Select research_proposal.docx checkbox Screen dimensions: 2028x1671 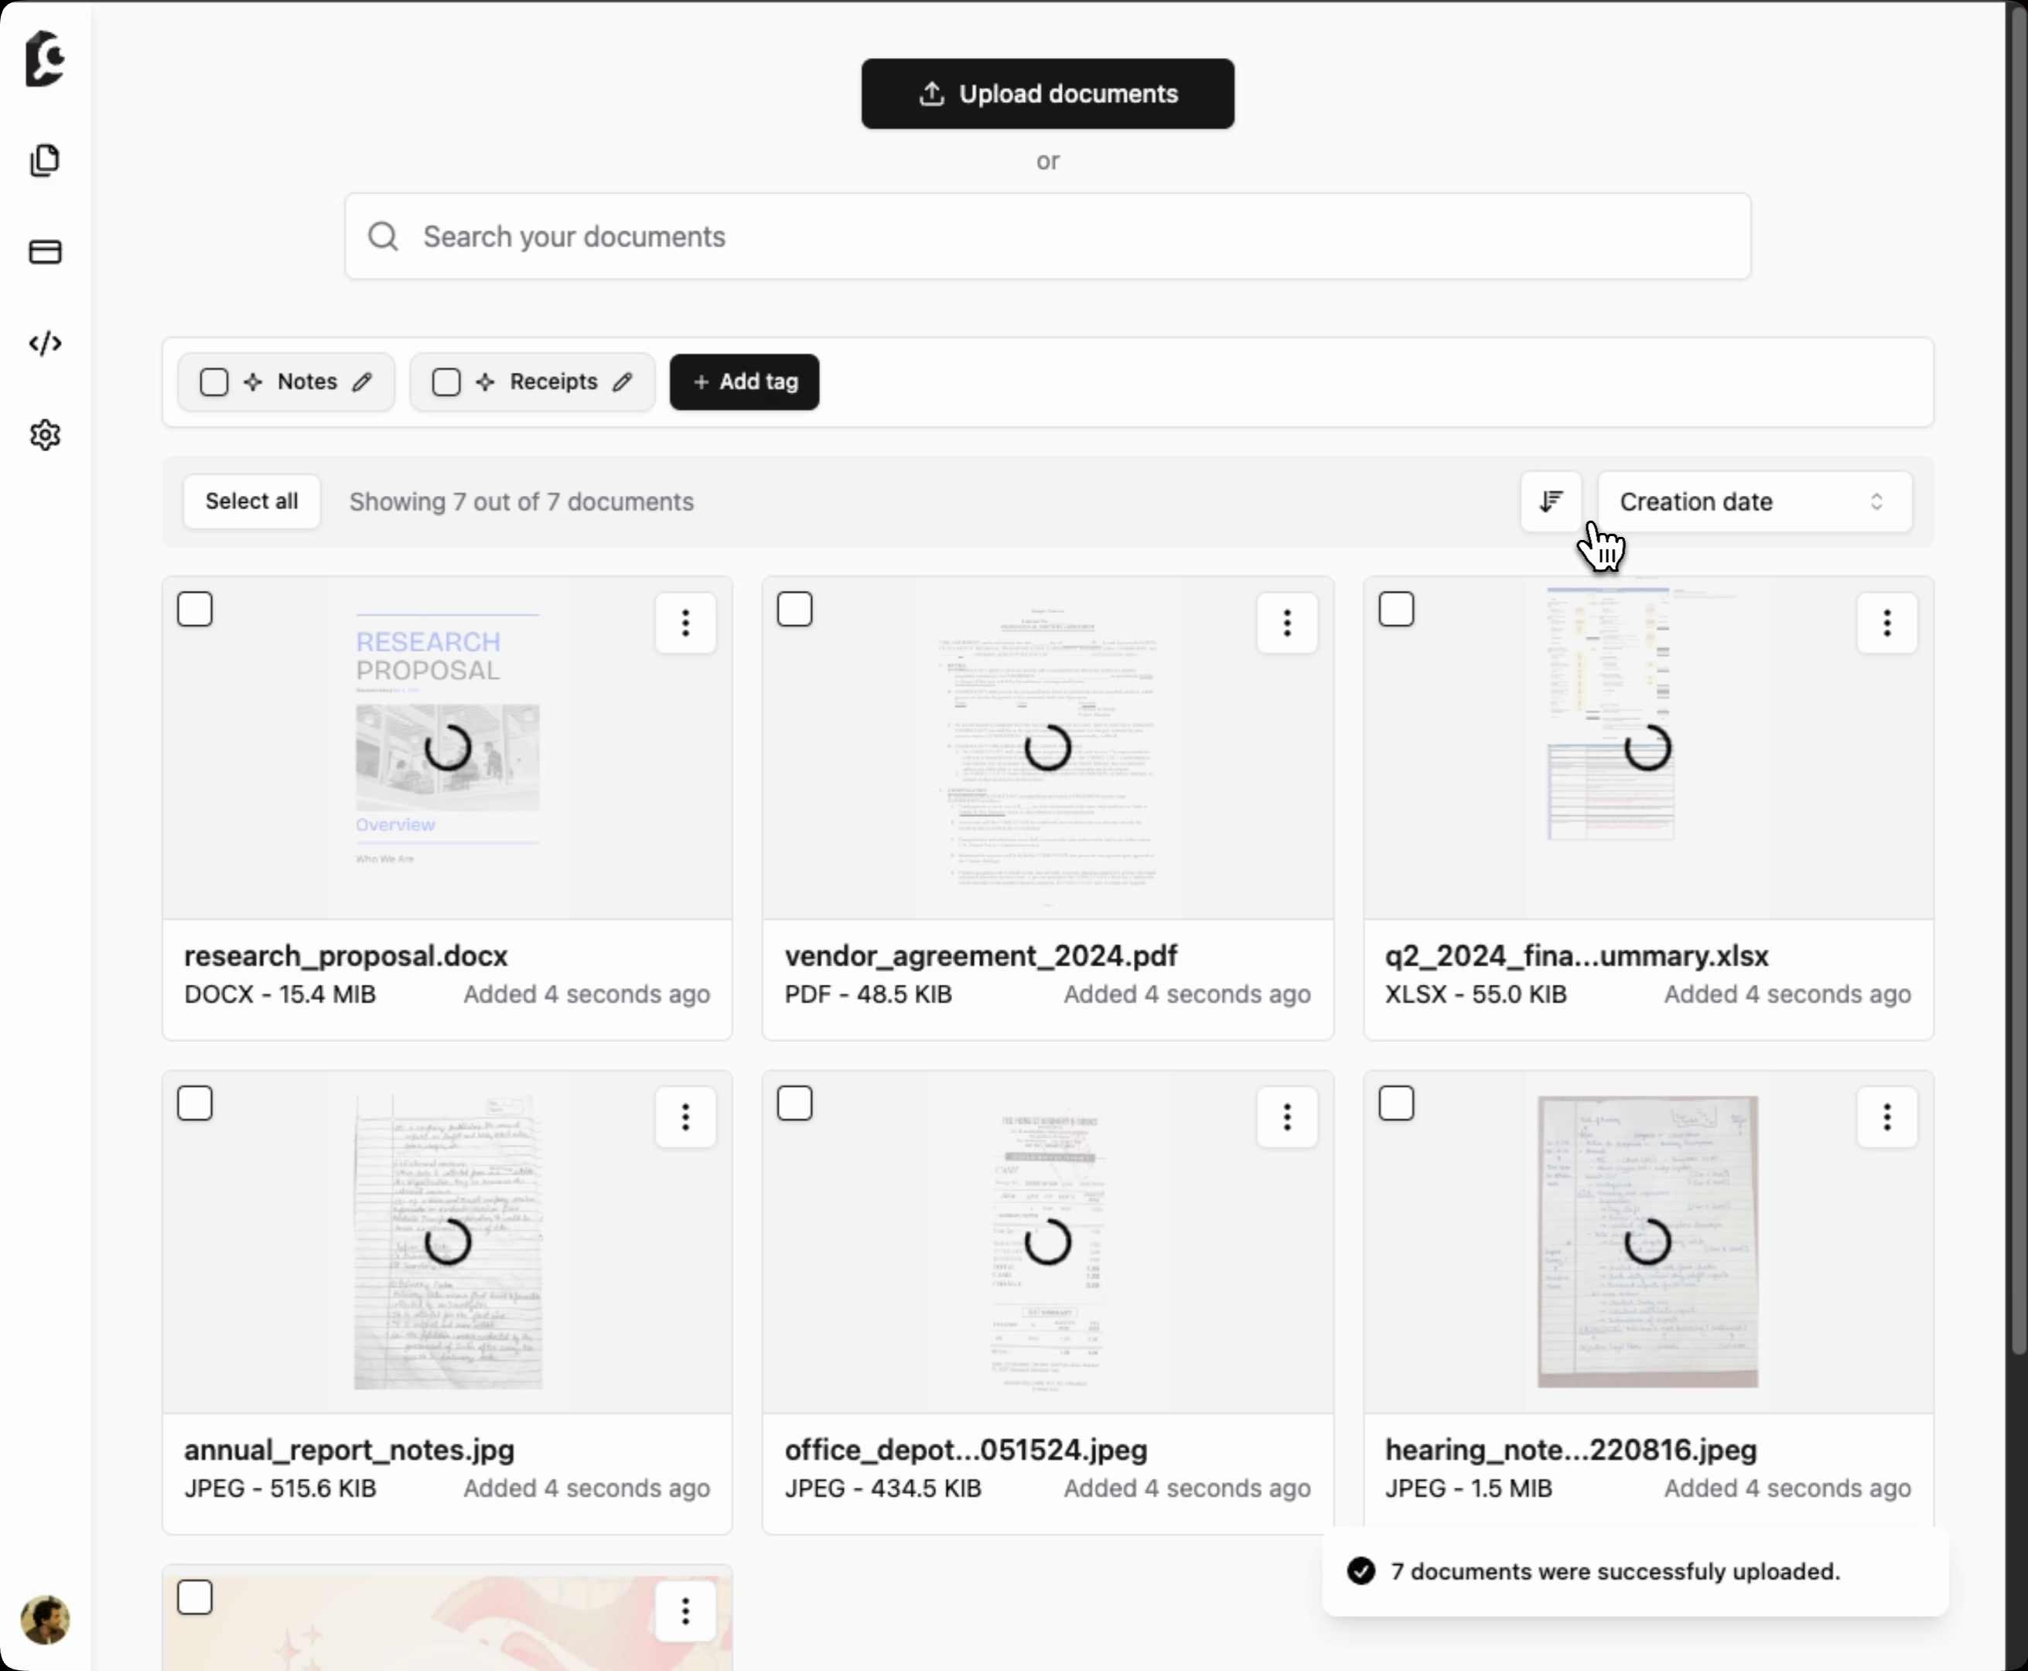(x=194, y=610)
